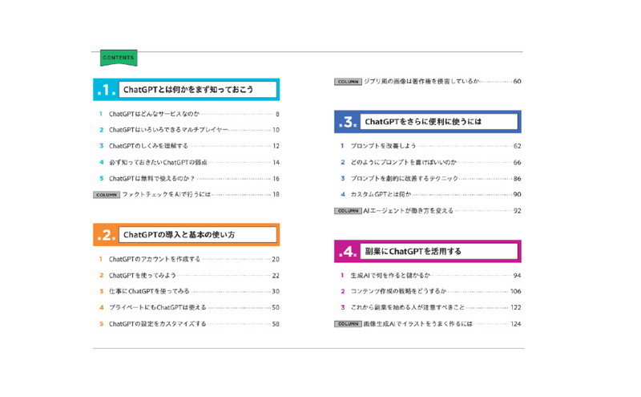Open chapter heading ChatGPTとは何かをまず知っておこう

(187, 90)
